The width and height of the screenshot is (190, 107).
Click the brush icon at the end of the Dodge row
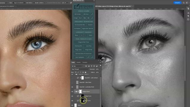click(x=92, y=18)
